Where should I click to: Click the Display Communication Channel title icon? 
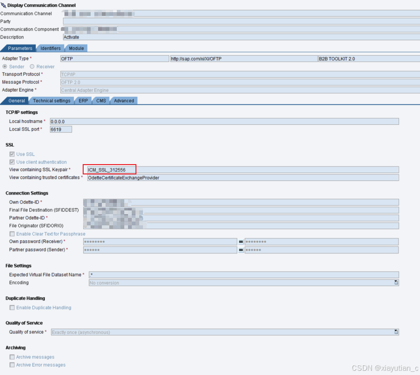point(3,5)
